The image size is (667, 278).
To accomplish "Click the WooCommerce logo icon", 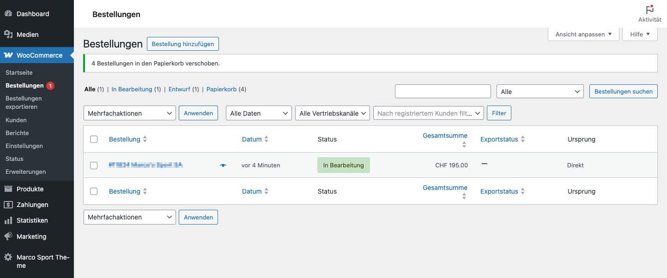I will pyautogui.click(x=8, y=55).
